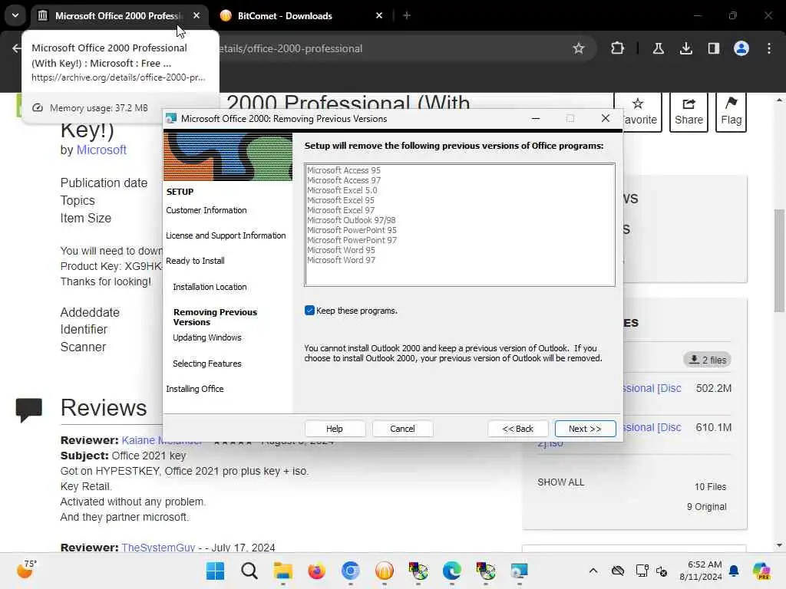
Task: Open the Windows Start menu
Action: [x=216, y=571]
